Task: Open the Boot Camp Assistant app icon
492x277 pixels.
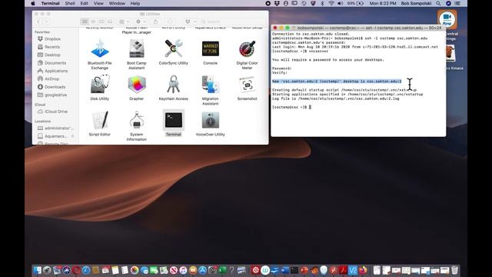Action: pyautogui.click(x=137, y=49)
